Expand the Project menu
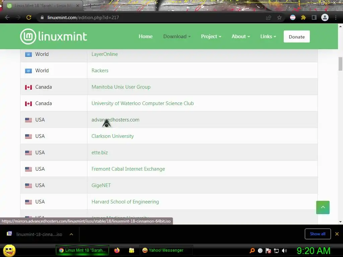 tap(211, 36)
